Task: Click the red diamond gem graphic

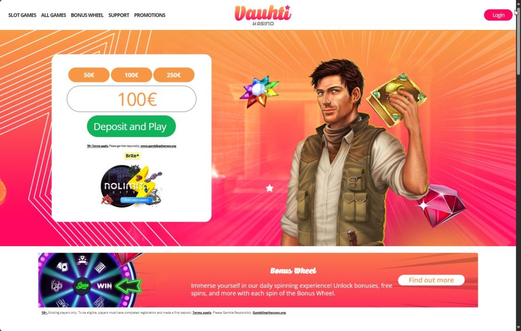Action: (441, 206)
